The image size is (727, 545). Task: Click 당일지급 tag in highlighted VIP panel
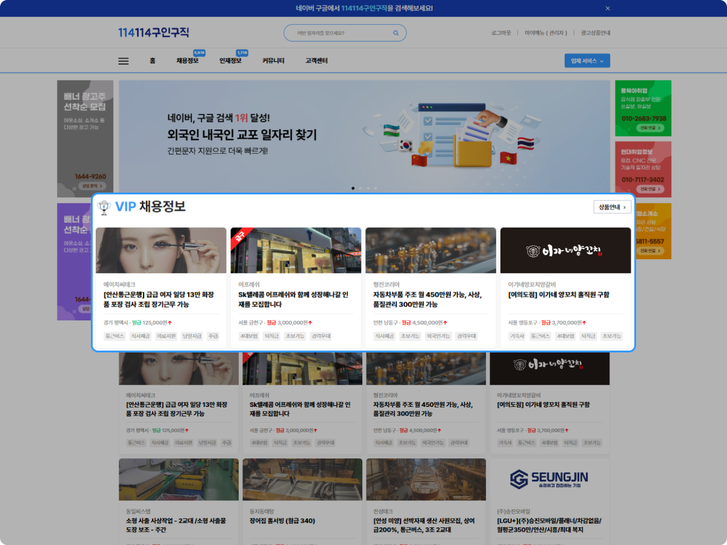pyautogui.click(x=191, y=336)
